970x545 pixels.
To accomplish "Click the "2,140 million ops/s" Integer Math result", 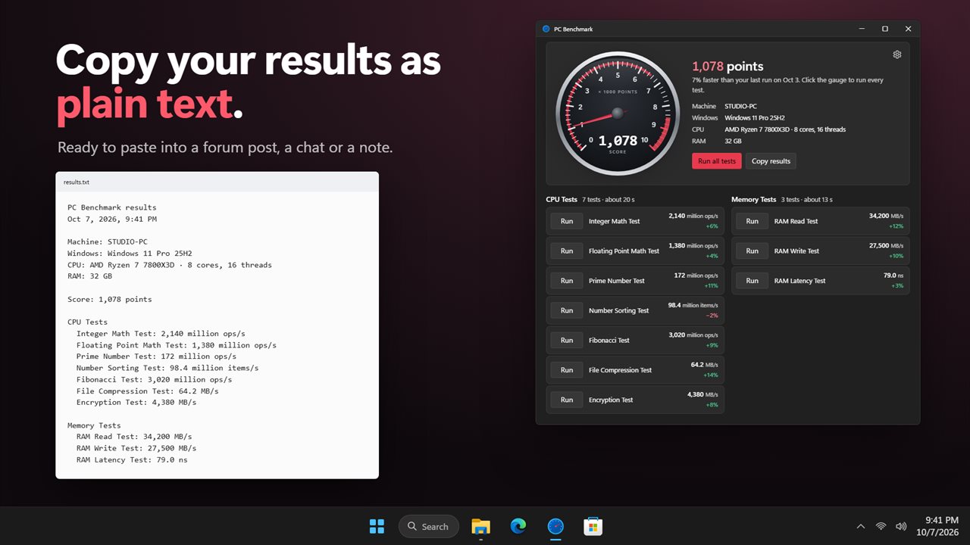I will pyautogui.click(x=693, y=216).
